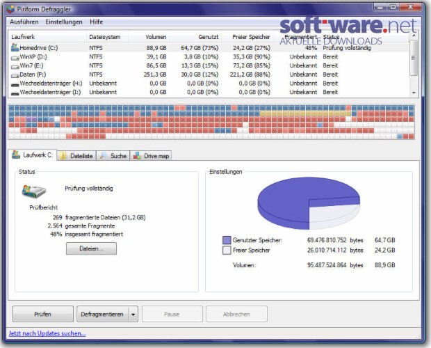Viewport: 431px width, 348px height.
Task: Open the Ausführen menu
Action: click(x=24, y=22)
